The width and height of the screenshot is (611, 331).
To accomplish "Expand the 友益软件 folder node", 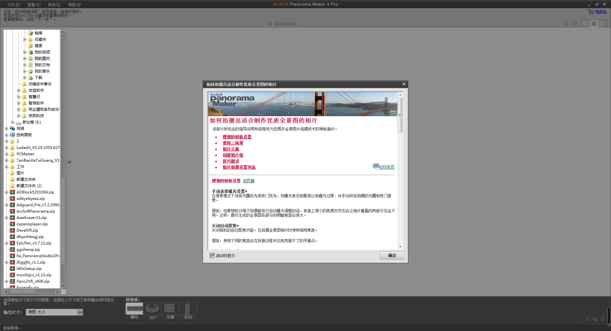I will (18, 90).
